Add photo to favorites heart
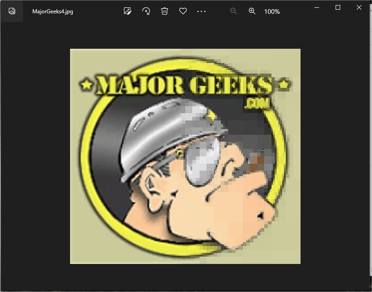The height and width of the screenshot is (292, 372). (183, 11)
